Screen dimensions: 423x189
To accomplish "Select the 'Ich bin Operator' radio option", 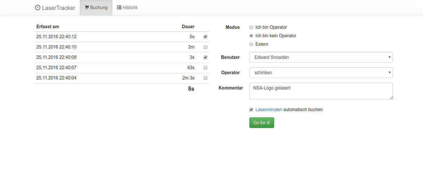I will pos(251,27).
